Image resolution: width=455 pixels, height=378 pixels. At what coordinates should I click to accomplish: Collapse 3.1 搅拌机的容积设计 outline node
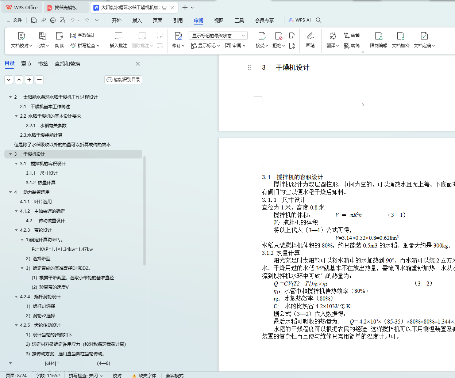point(16,164)
